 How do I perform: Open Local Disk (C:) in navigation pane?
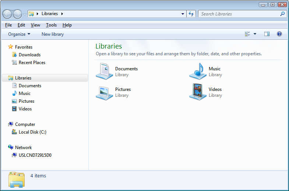click(32, 132)
